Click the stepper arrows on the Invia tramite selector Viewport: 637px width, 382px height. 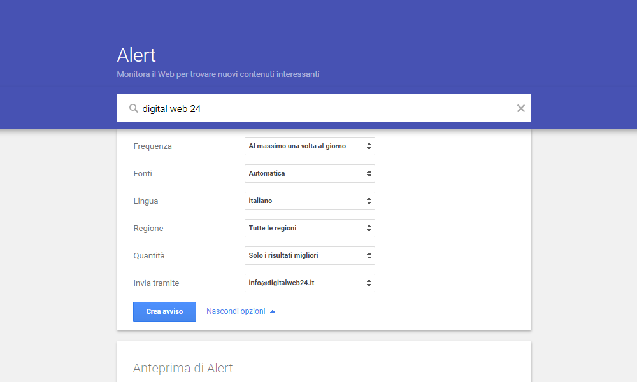[x=368, y=283]
